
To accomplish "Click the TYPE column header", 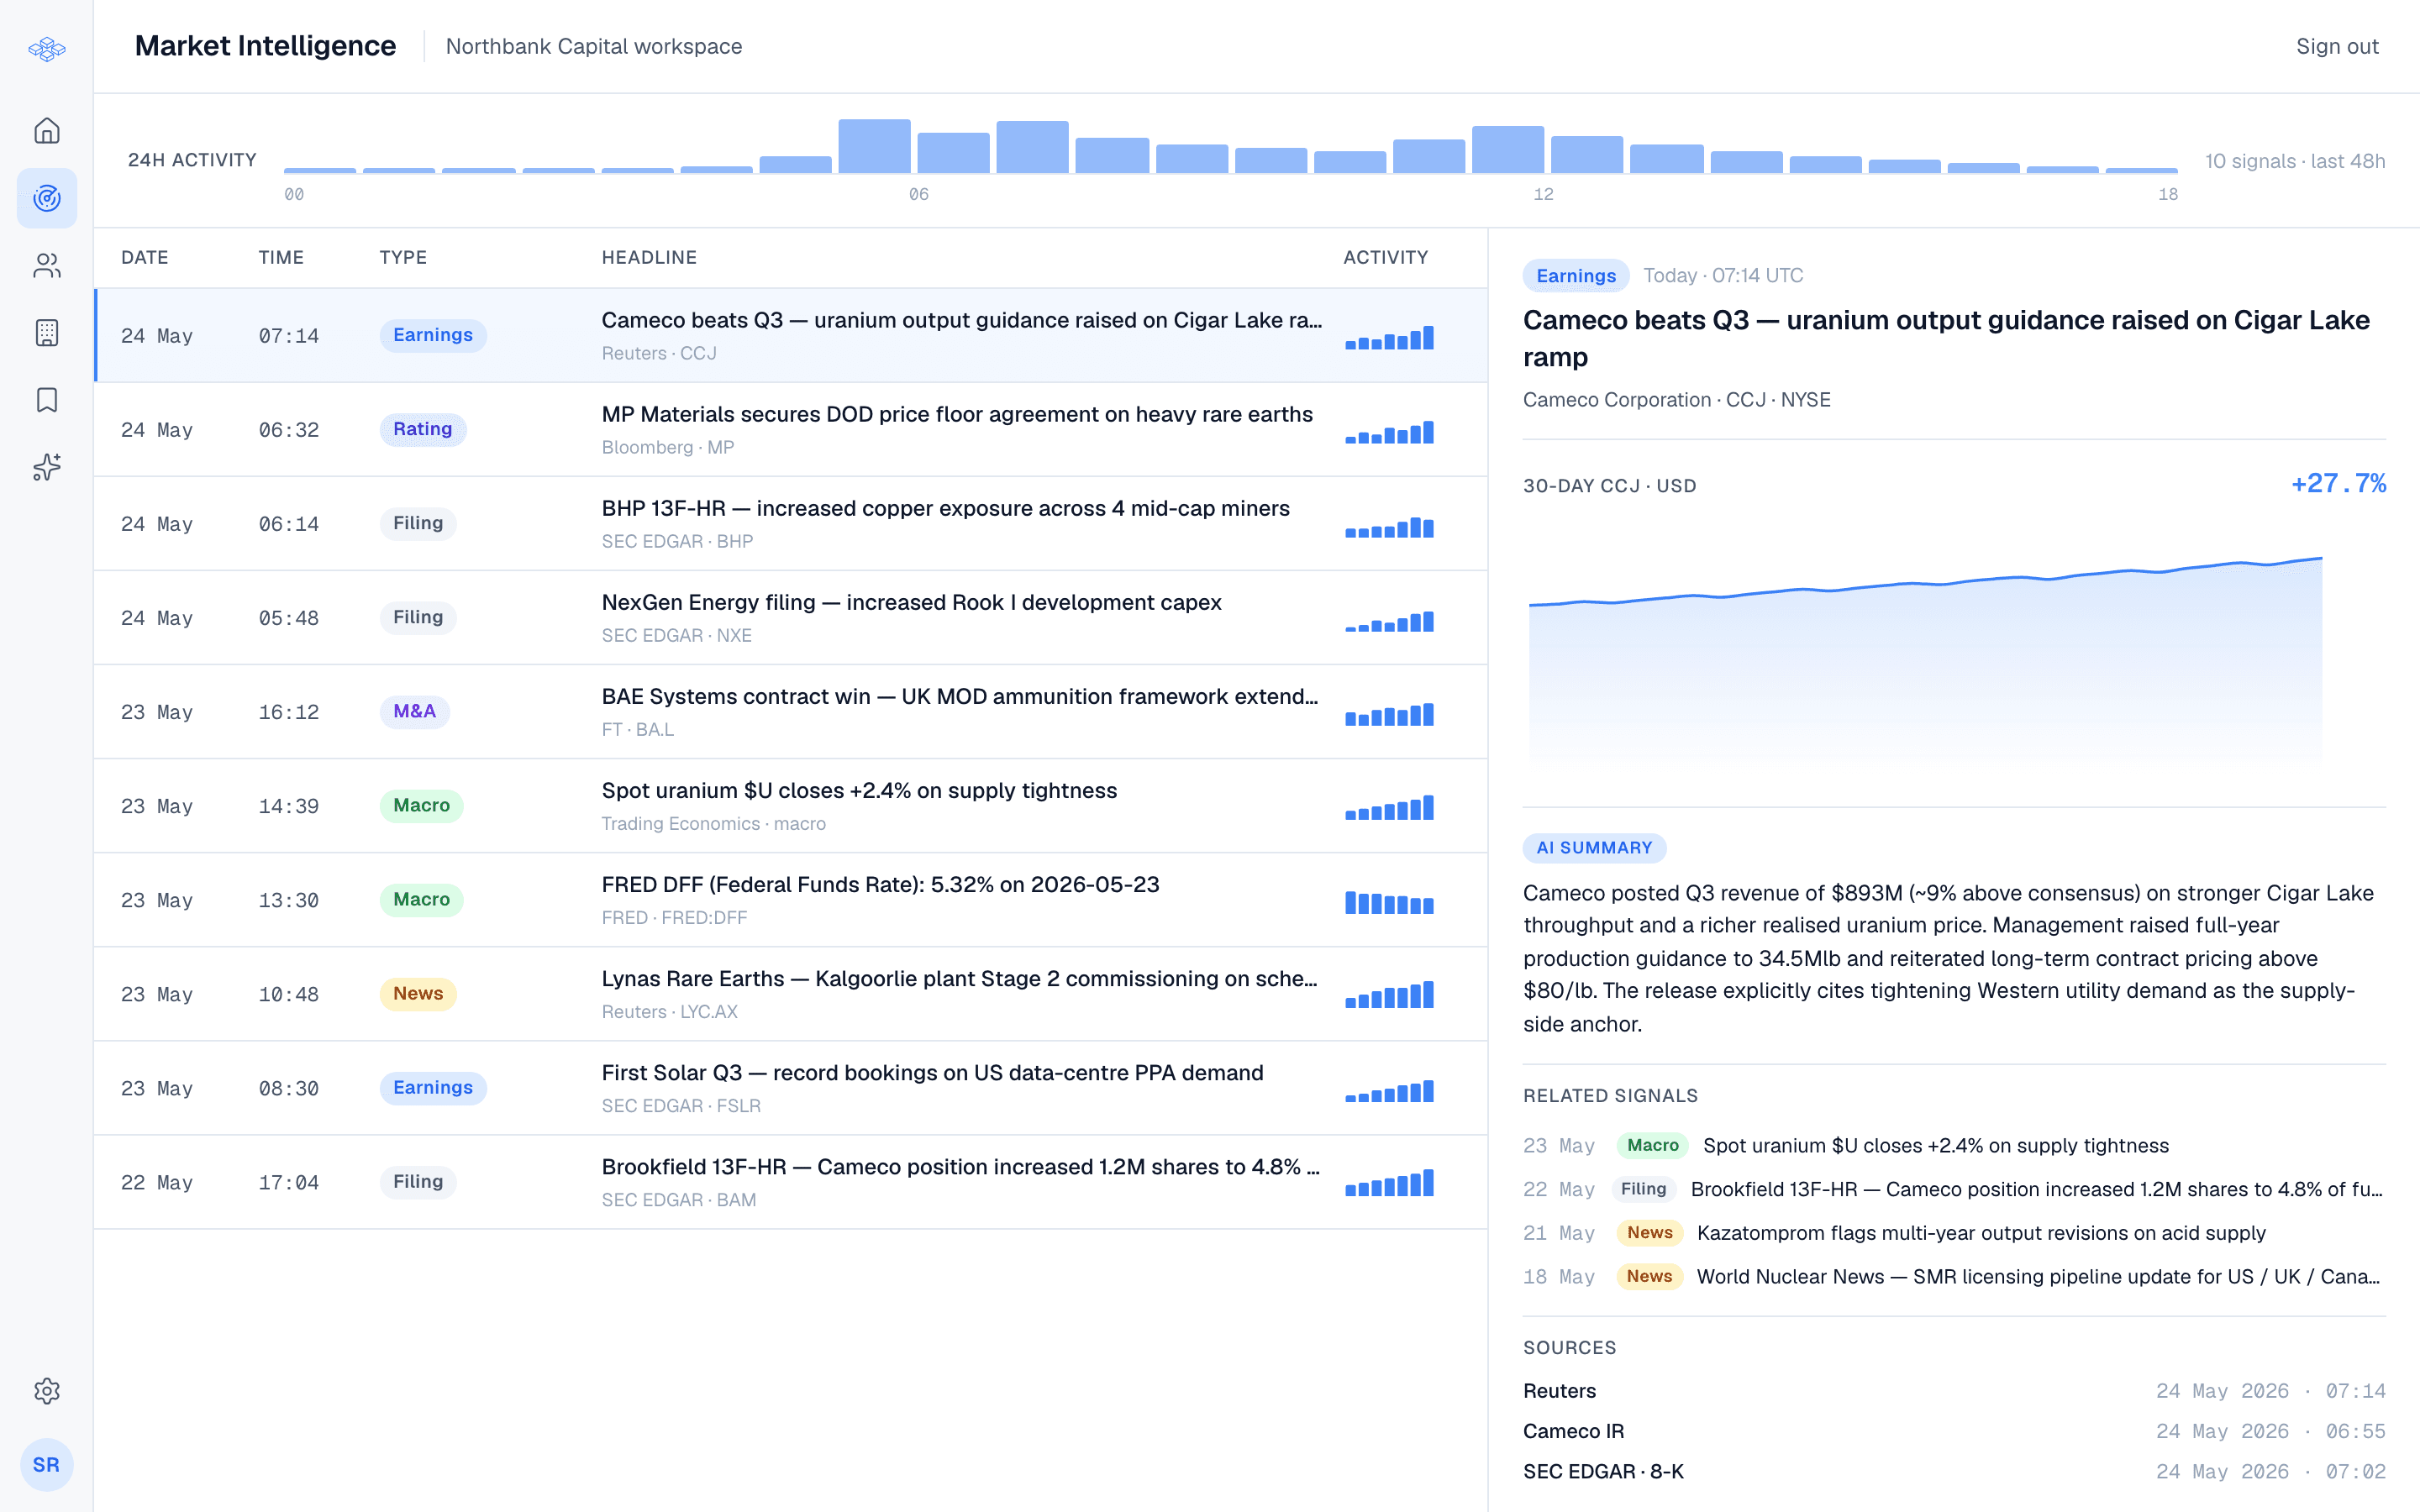I will (403, 257).
